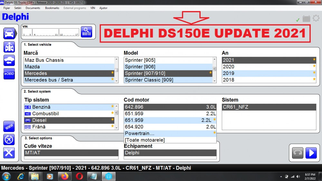Toggle favorite star for Benzină system type
The width and height of the screenshot is (322, 181).
coord(112,106)
